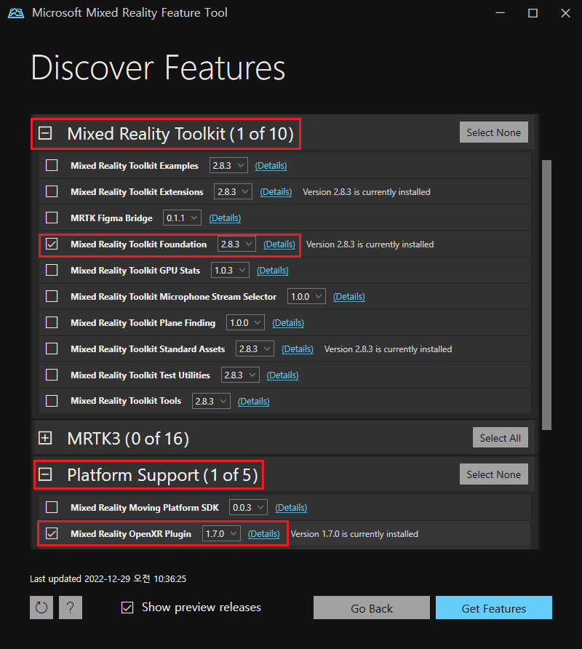Minimize the Feature Tool window
The image size is (582, 649).
500,13
